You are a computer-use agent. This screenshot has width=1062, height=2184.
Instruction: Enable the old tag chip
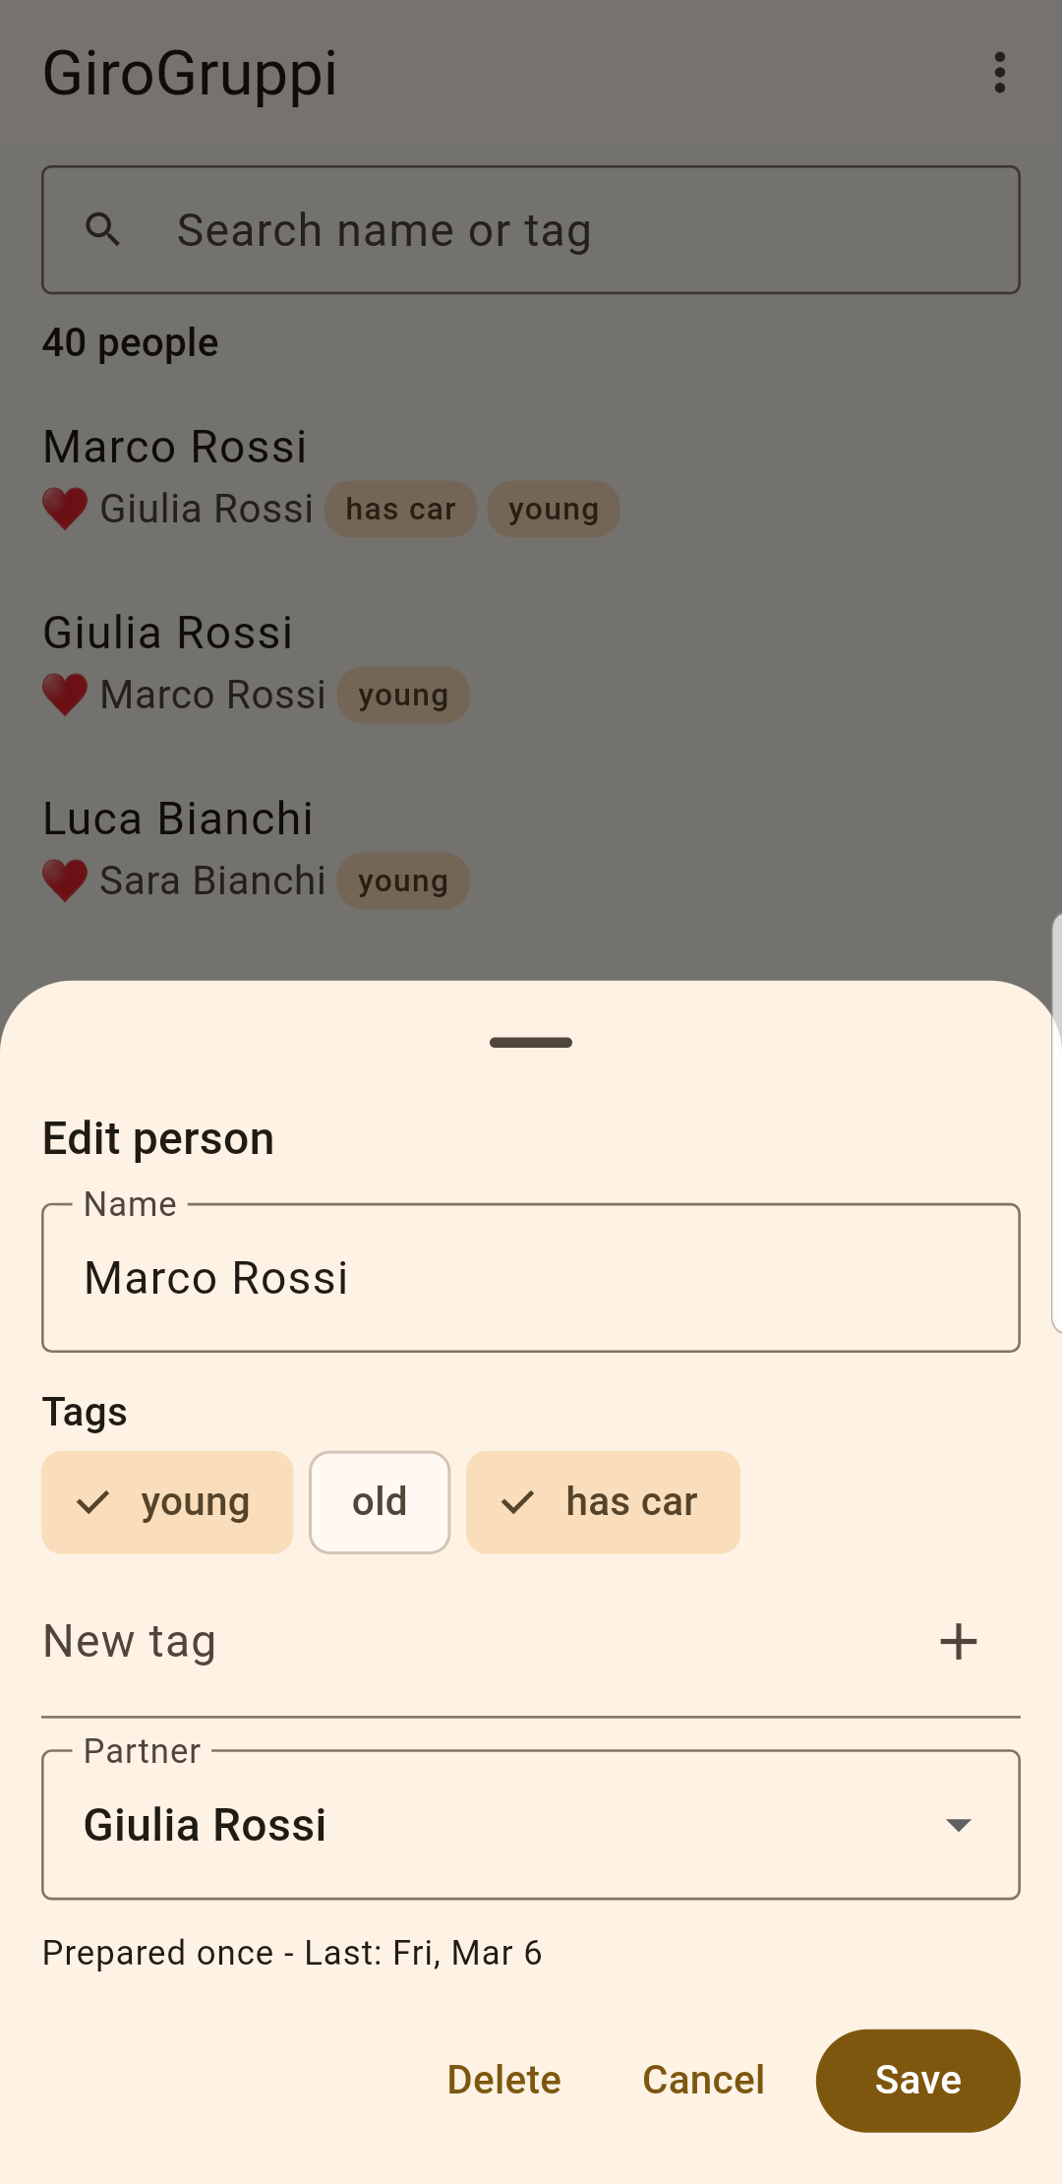coord(380,1502)
